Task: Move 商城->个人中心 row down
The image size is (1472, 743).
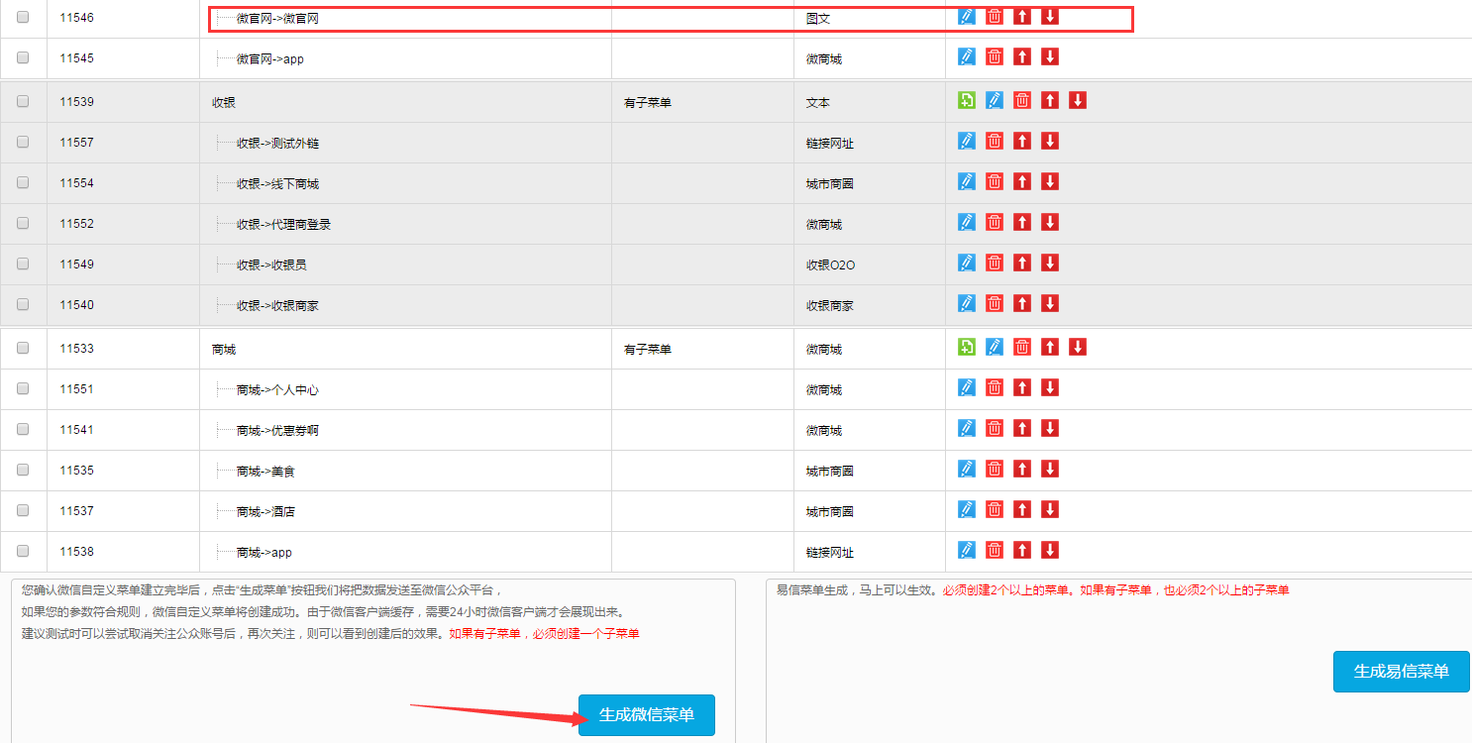Action: pos(1050,387)
